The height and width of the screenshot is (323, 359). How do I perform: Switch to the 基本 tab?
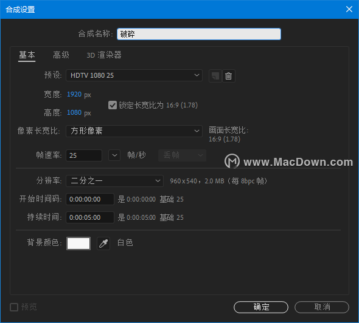coord(27,55)
